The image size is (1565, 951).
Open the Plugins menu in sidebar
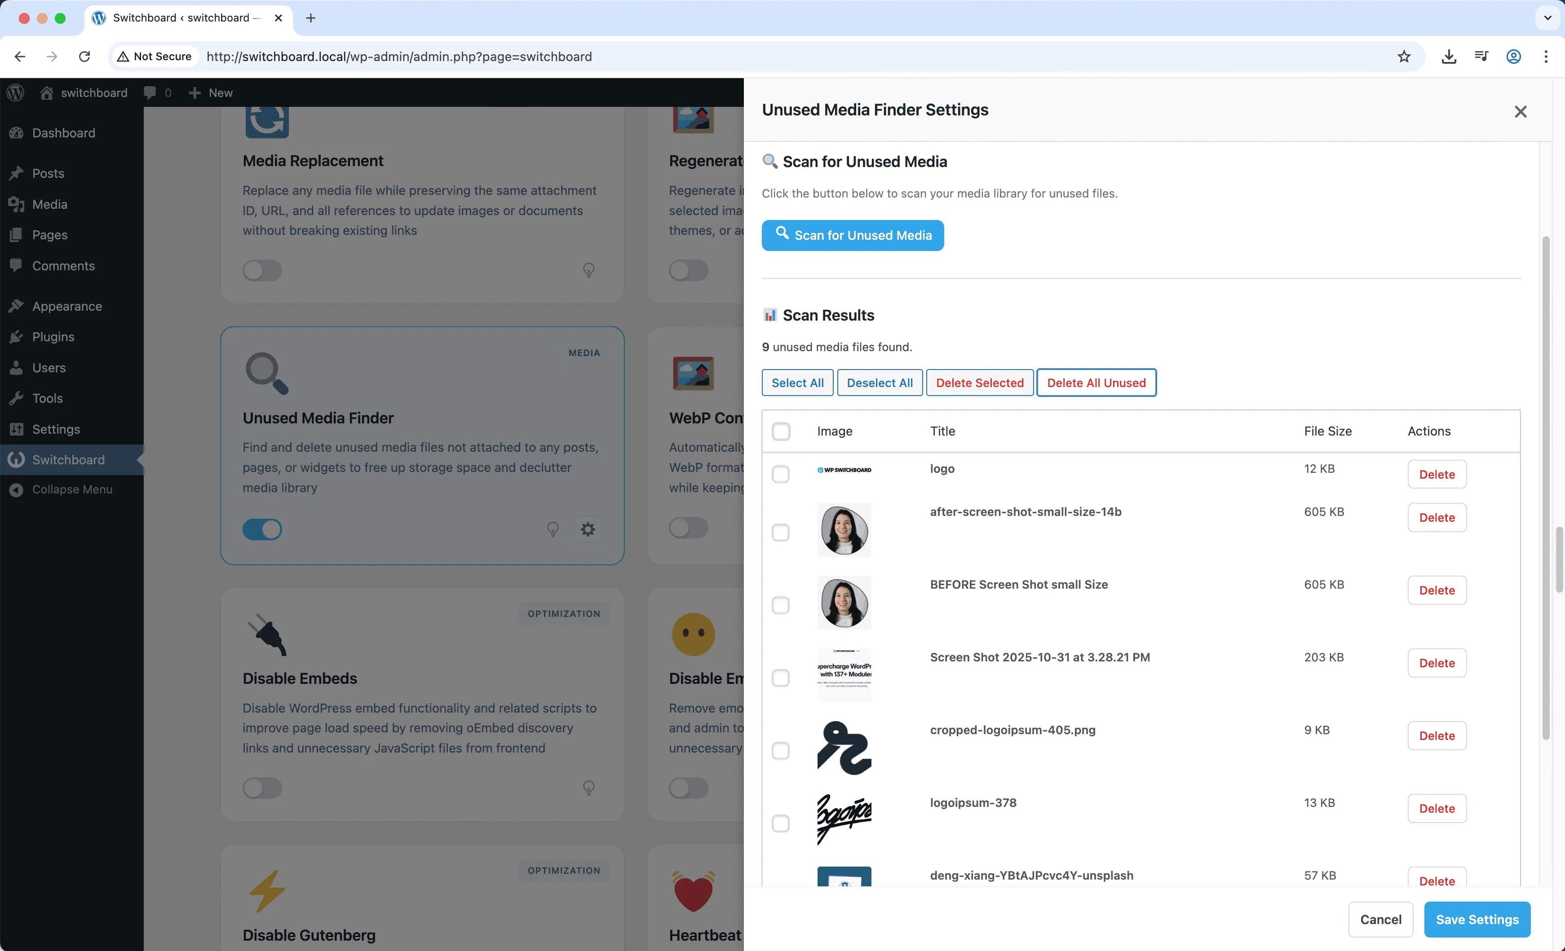[53, 336]
